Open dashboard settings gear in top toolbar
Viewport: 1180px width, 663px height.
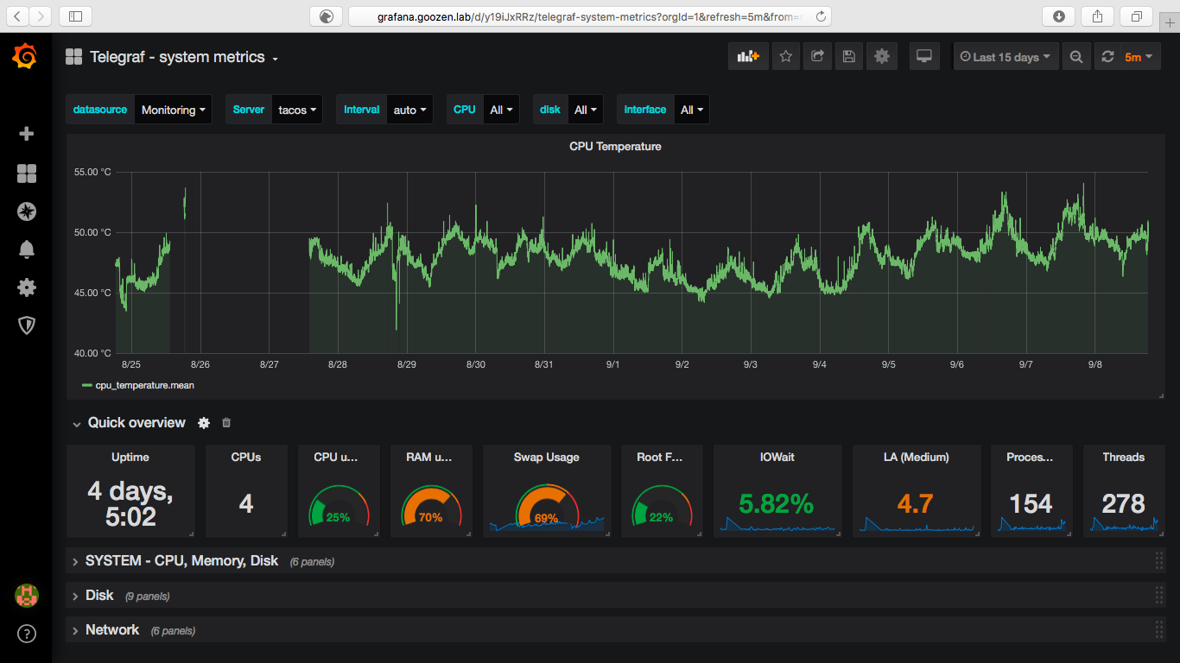coord(881,57)
